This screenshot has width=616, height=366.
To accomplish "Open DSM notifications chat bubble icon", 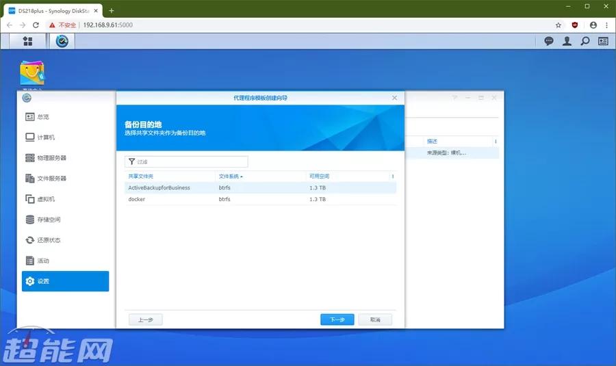I will 549,41.
